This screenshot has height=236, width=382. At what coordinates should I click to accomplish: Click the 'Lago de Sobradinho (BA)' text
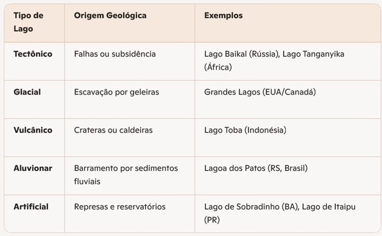248,206
